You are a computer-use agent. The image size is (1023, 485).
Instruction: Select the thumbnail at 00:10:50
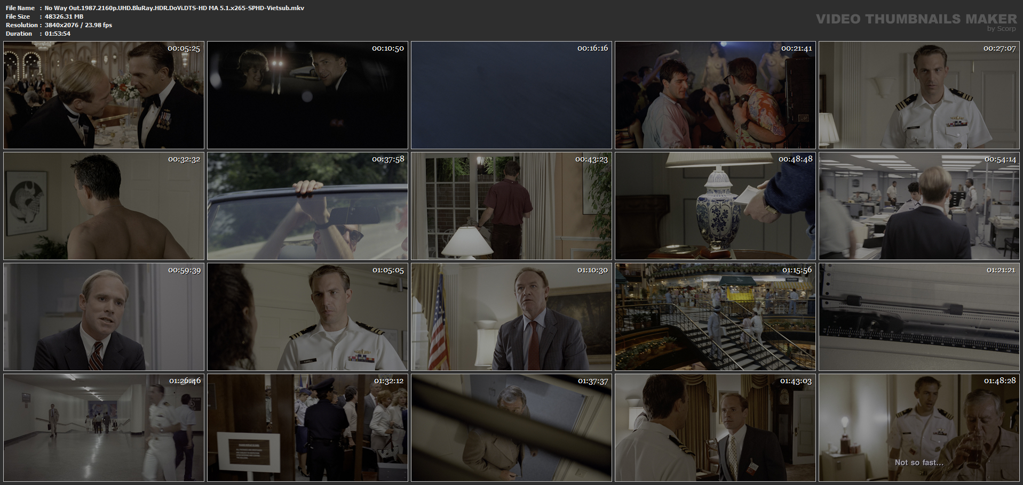coord(307,95)
